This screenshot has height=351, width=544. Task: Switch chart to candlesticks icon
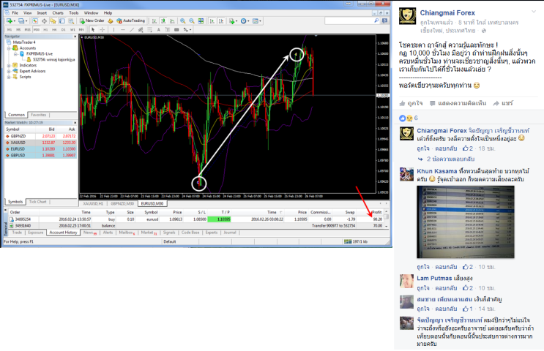coord(163,20)
